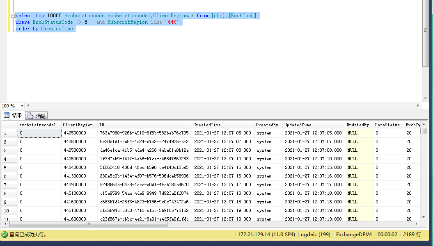Switch to the 消息 messages tab

click(x=37, y=116)
